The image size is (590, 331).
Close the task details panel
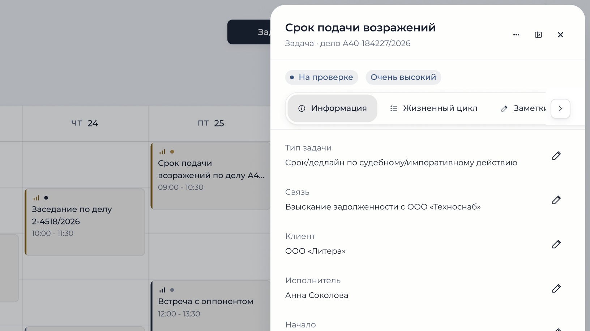[x=560, y=35]
